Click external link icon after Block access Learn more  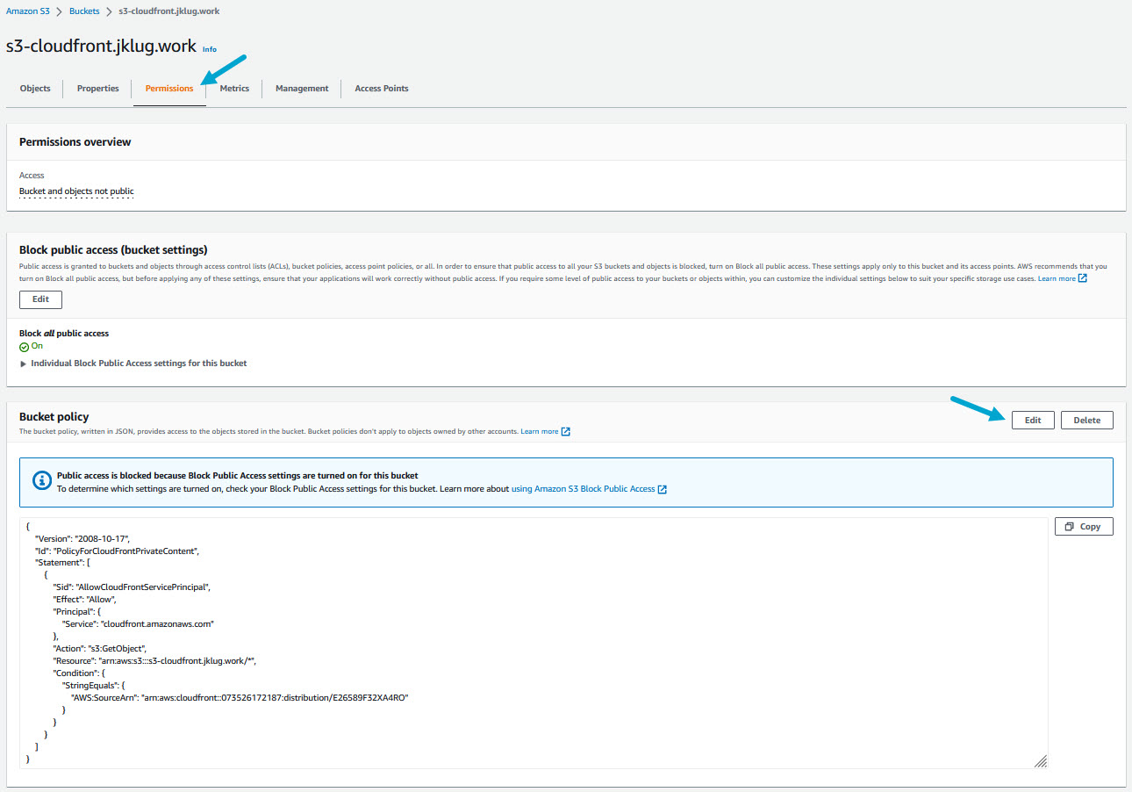[1083, 278]
